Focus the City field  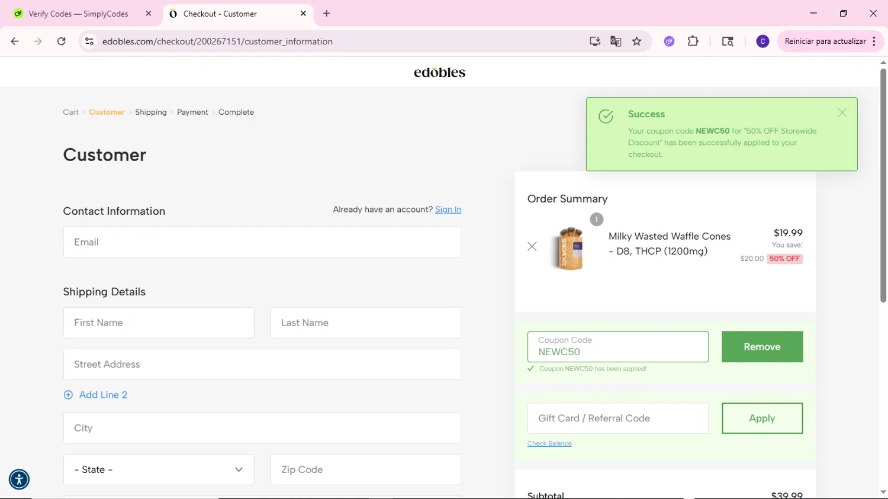(262, 428)
